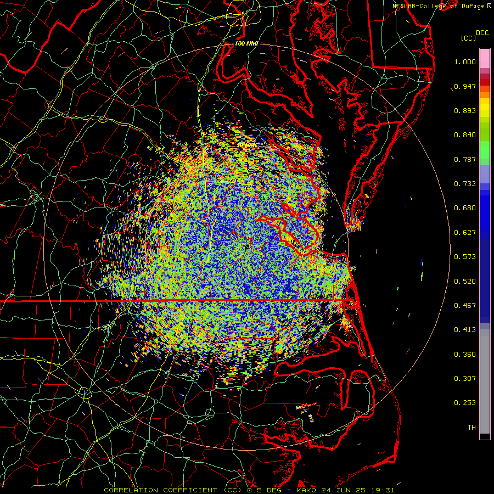The image size is (494, 494).
Task: Click the 0.413 scale label
Action: (465, 330)
